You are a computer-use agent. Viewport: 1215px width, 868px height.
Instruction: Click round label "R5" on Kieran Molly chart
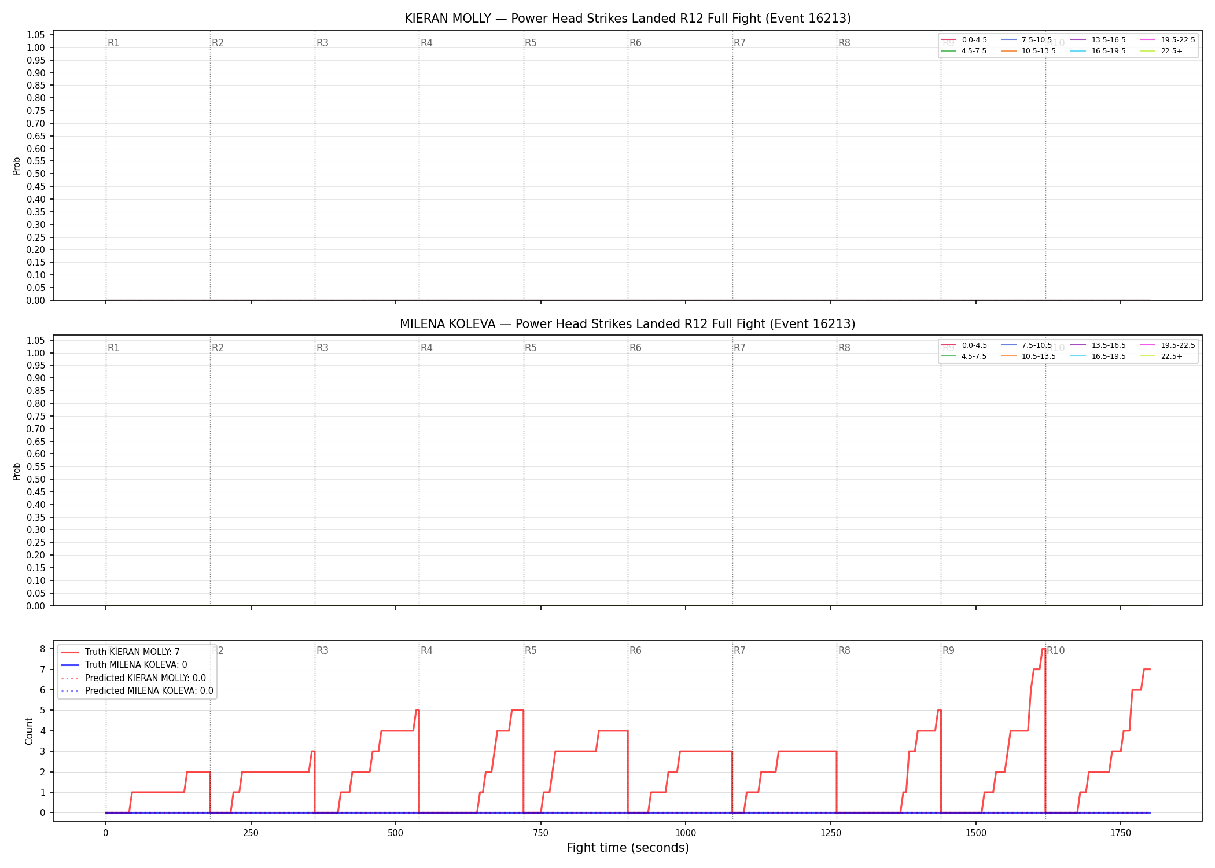tap(531, 43)
